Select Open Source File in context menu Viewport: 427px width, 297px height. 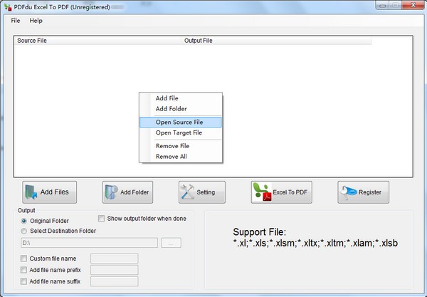pos(179,123)
